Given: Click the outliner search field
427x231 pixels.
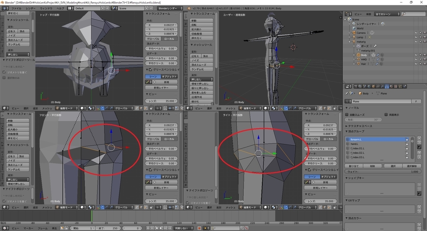Looking at the screenshot, I should point(413,14).
